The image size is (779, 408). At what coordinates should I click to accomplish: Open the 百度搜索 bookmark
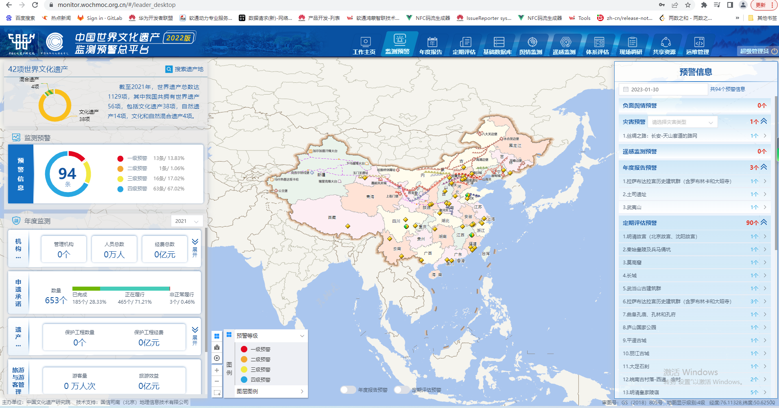click(21, 18)
